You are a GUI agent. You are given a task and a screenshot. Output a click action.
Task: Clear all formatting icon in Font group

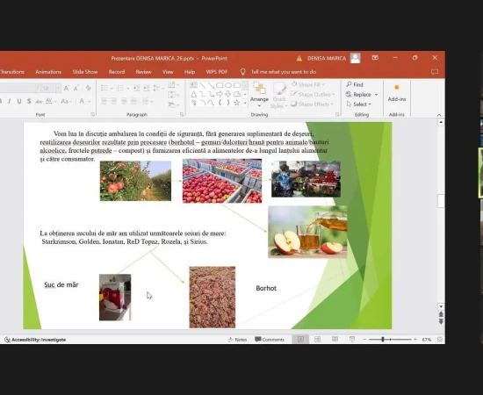pos(89,88)
